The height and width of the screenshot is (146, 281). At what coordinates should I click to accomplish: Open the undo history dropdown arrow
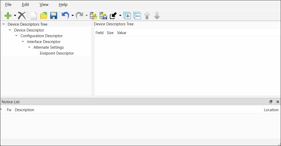pos(73,16)
